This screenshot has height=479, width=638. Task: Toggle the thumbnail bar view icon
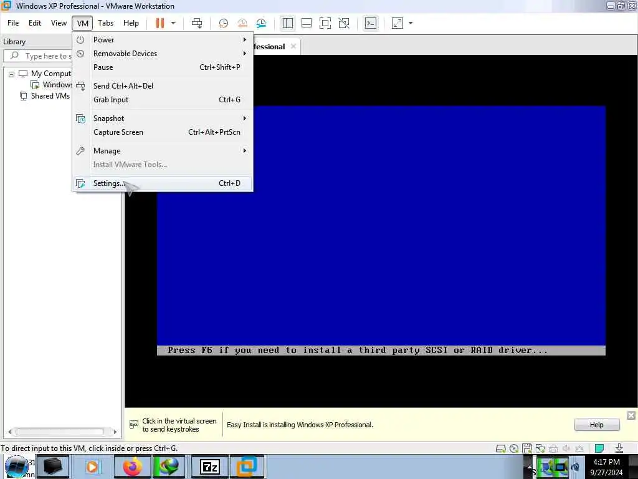click(x=307, y=23)
